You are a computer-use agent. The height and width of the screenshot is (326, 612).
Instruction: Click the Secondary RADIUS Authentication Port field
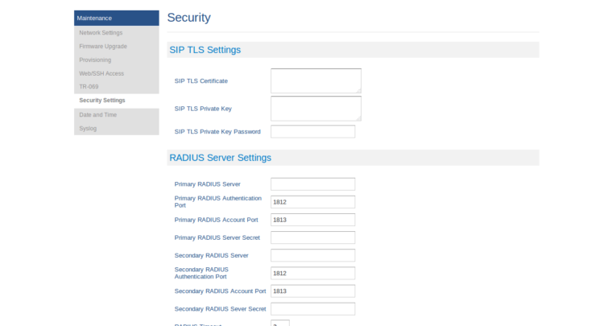click(312, 273)
